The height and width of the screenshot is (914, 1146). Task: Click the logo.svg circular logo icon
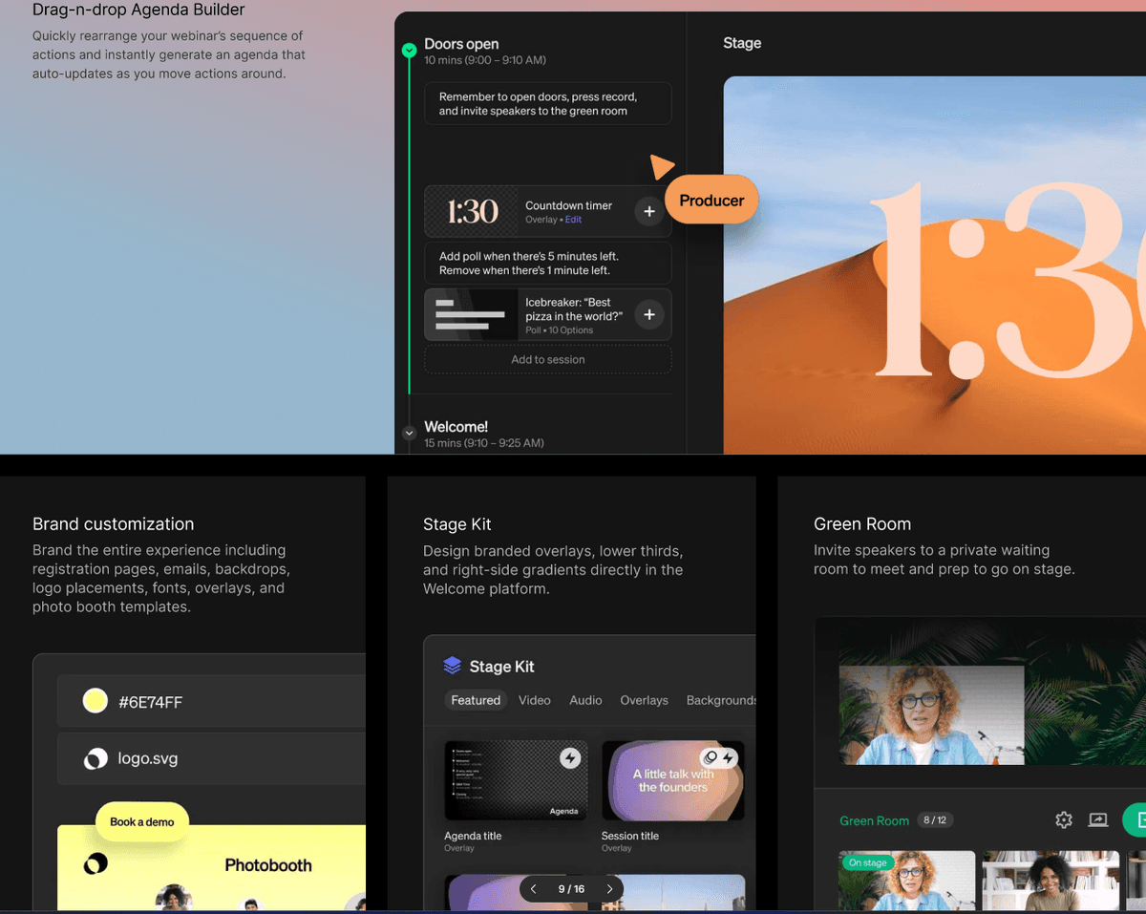pos(95,759)
